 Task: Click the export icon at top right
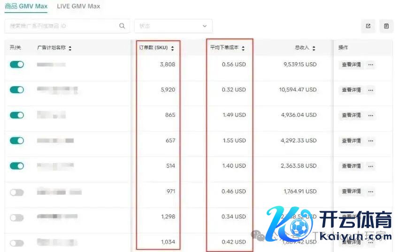click(x=368, y=26)
